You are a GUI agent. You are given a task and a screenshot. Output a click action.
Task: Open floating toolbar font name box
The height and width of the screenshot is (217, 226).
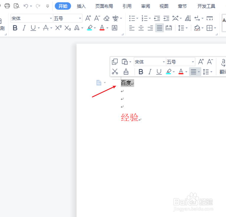point(150,62)
